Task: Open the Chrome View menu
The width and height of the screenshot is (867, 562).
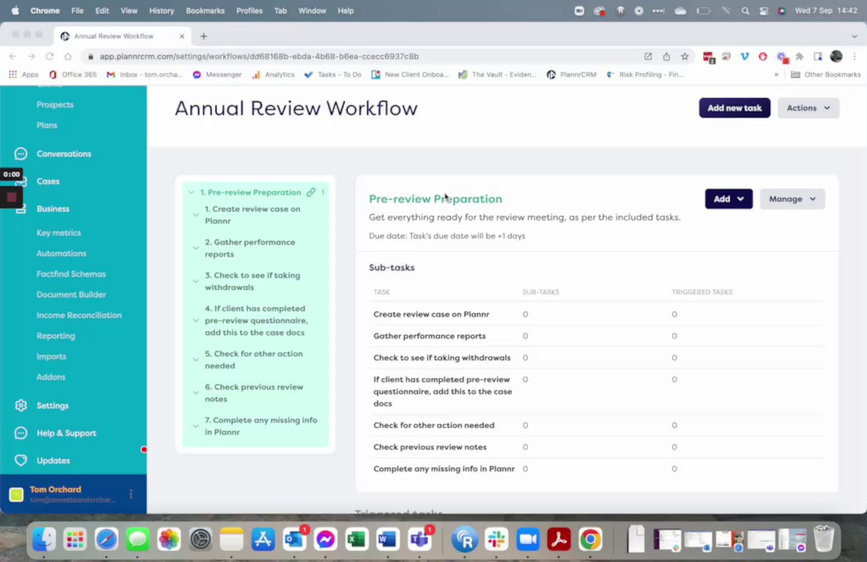Action: [129, 10]
